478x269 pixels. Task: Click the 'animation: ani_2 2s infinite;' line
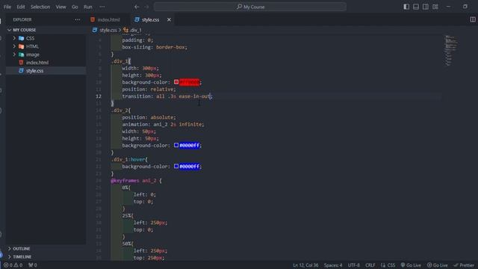click(x=163, y=124)
